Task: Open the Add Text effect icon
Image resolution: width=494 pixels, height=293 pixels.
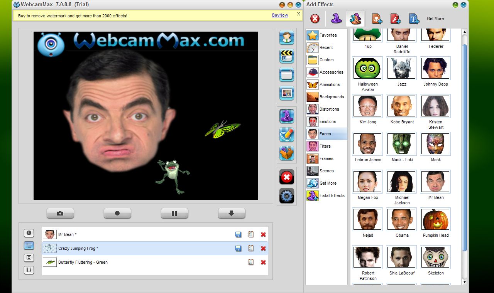Action: tap(414, 18)
